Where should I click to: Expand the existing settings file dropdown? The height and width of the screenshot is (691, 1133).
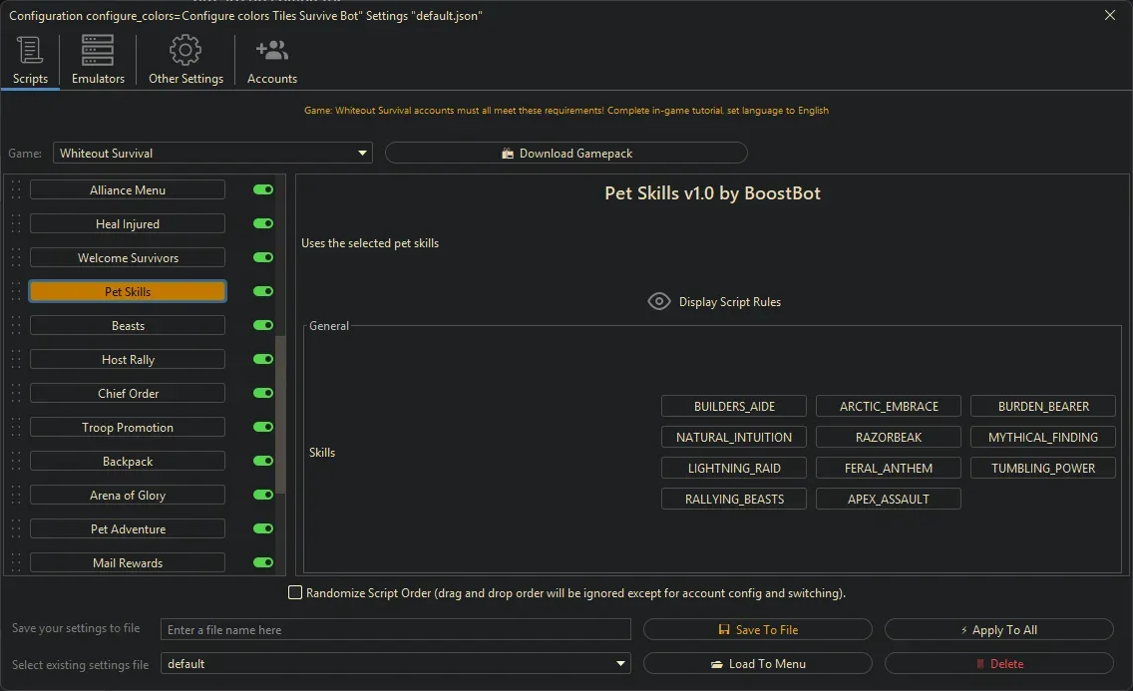396,664
